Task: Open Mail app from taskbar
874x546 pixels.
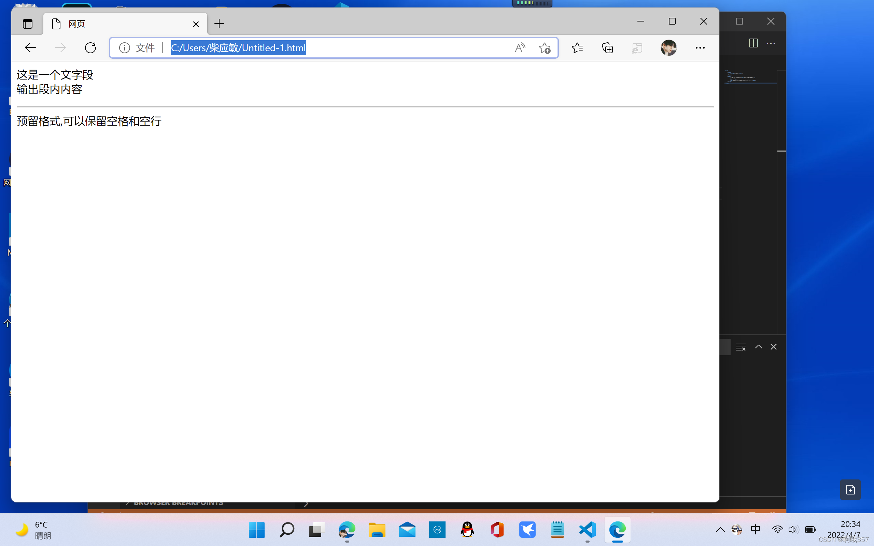Action: tap(407, 530)
